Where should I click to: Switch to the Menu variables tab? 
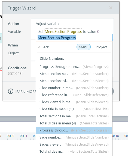[x=84, y=47]
